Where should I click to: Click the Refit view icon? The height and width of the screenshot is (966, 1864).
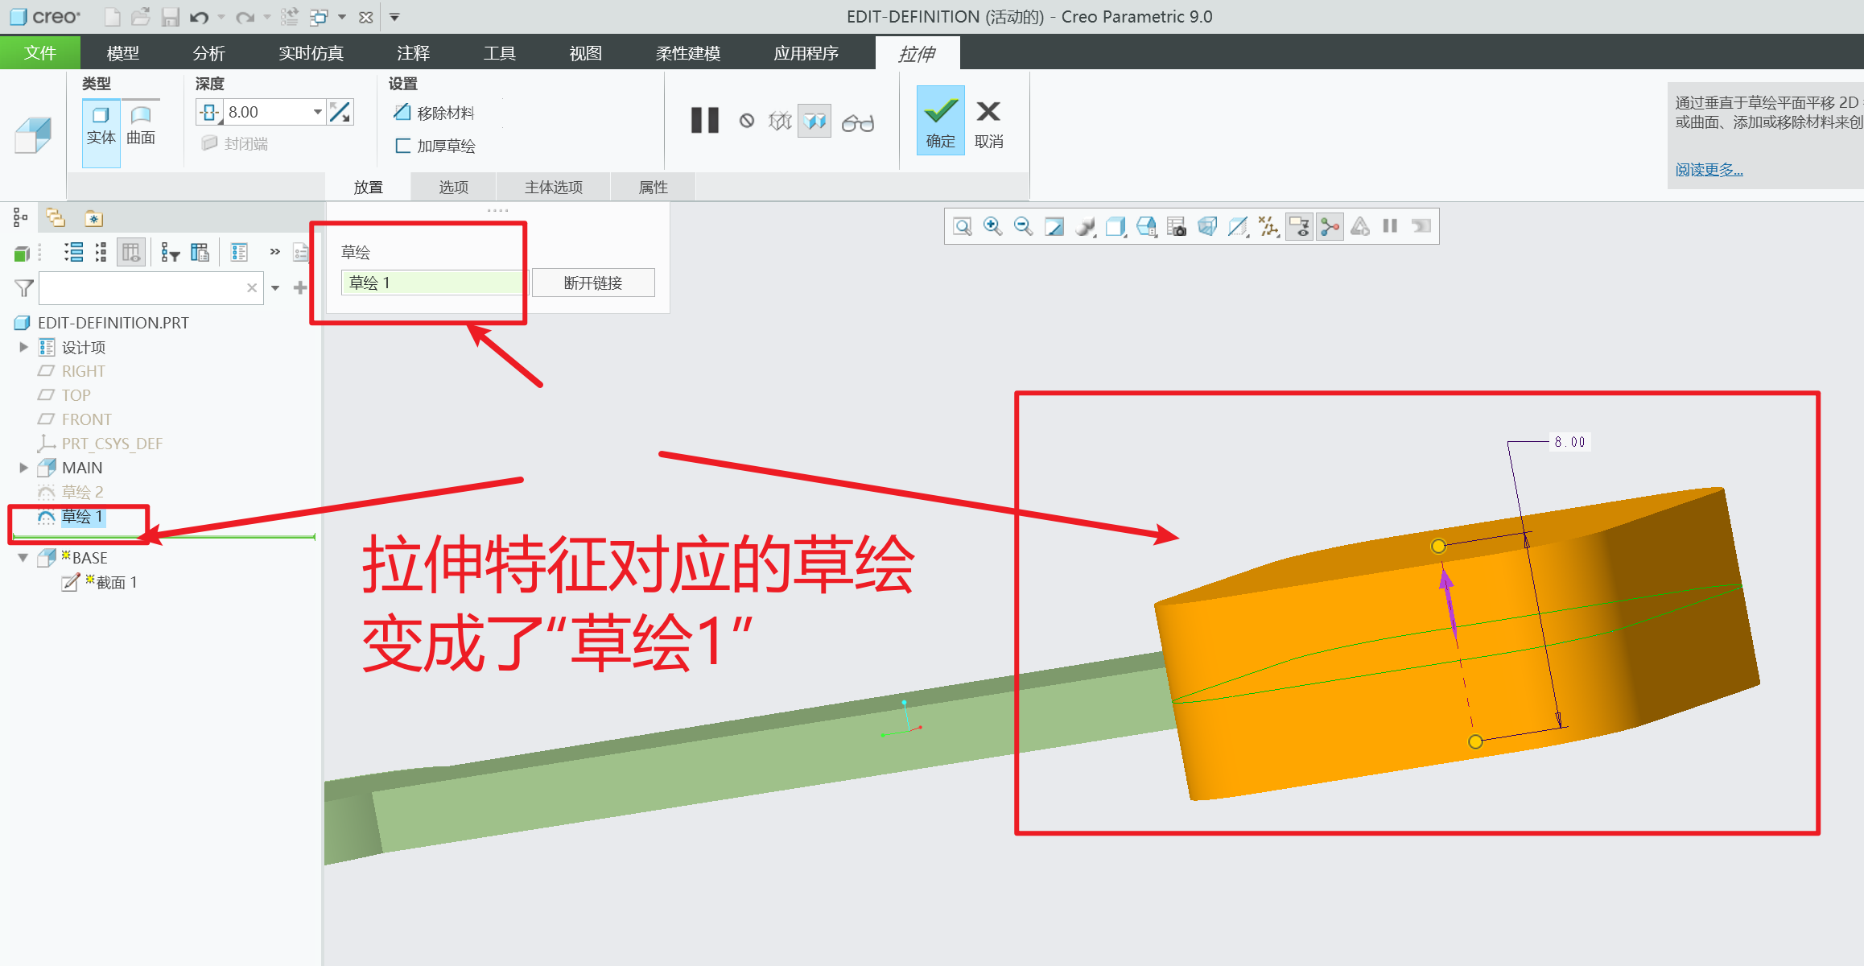[x=962, y=226]
